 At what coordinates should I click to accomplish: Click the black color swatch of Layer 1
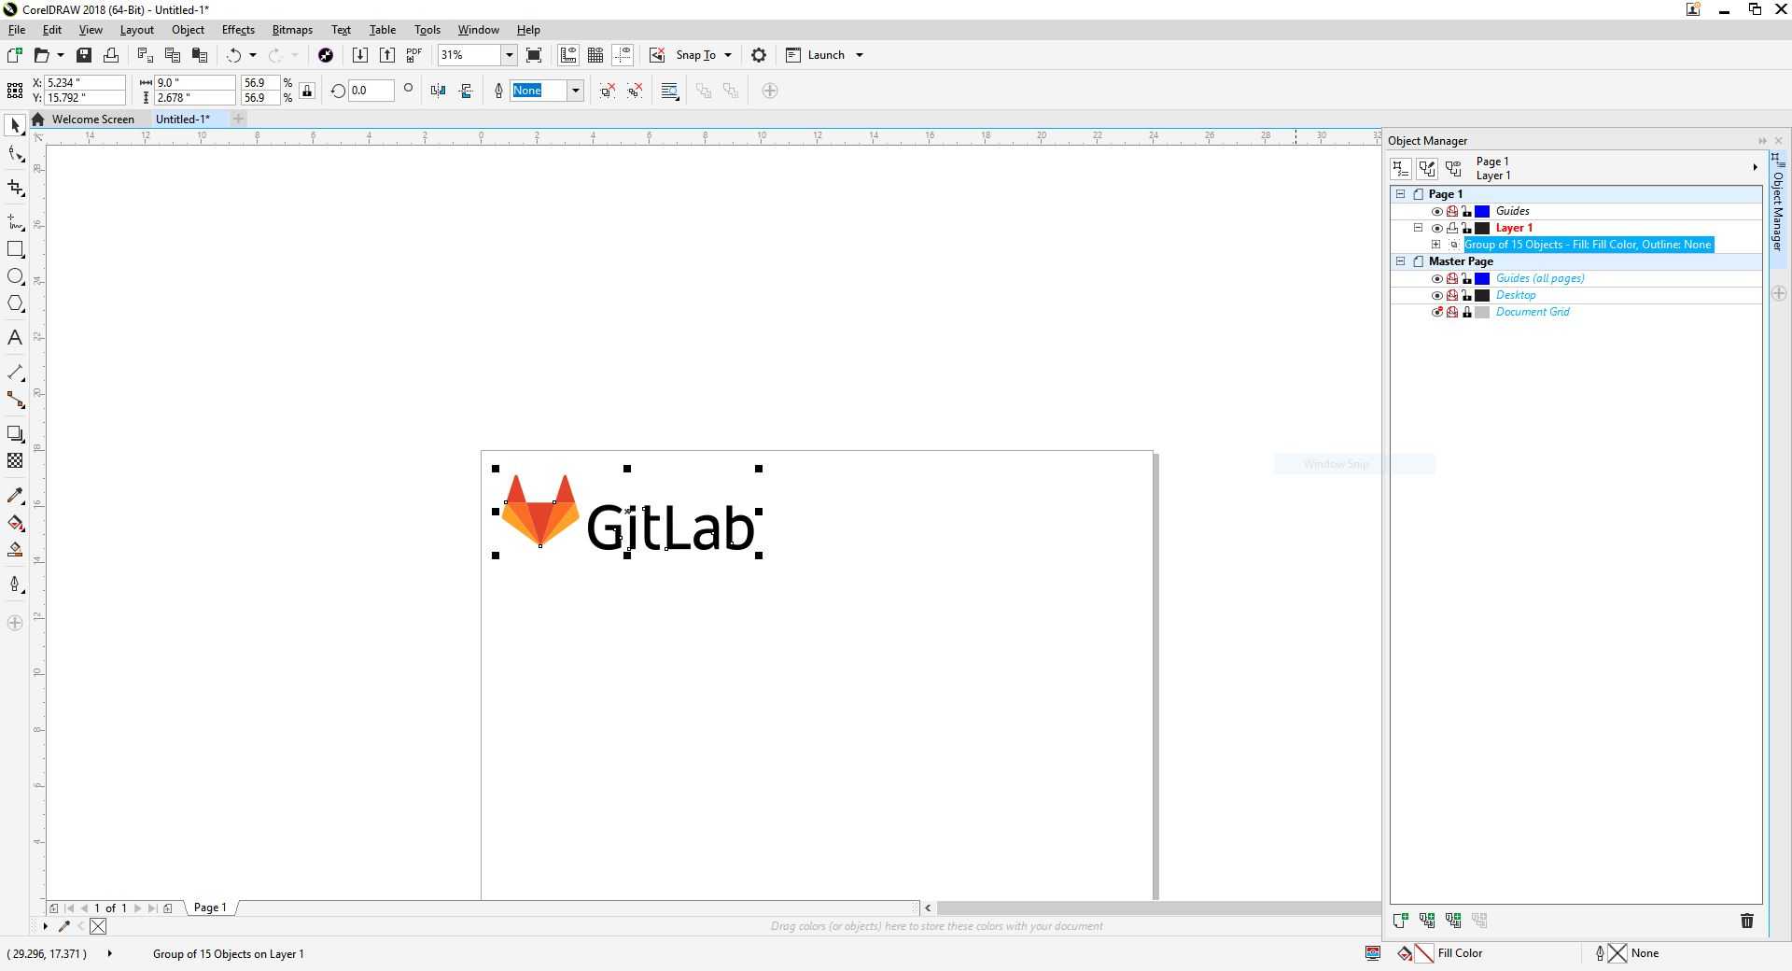(x=1482, y=229)
